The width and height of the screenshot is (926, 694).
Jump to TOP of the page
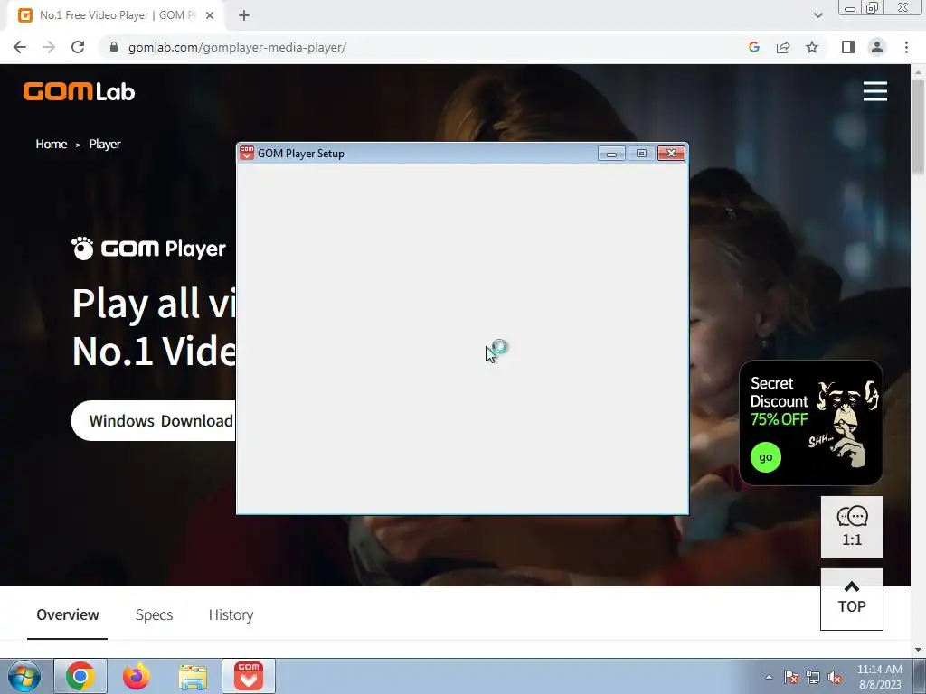(x=852, y=599)
